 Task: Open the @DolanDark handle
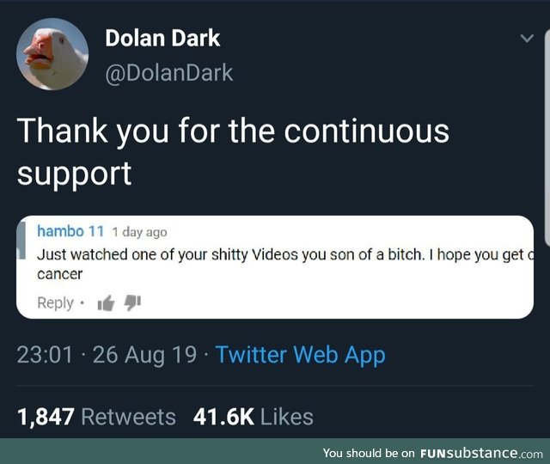pos(169,73)
